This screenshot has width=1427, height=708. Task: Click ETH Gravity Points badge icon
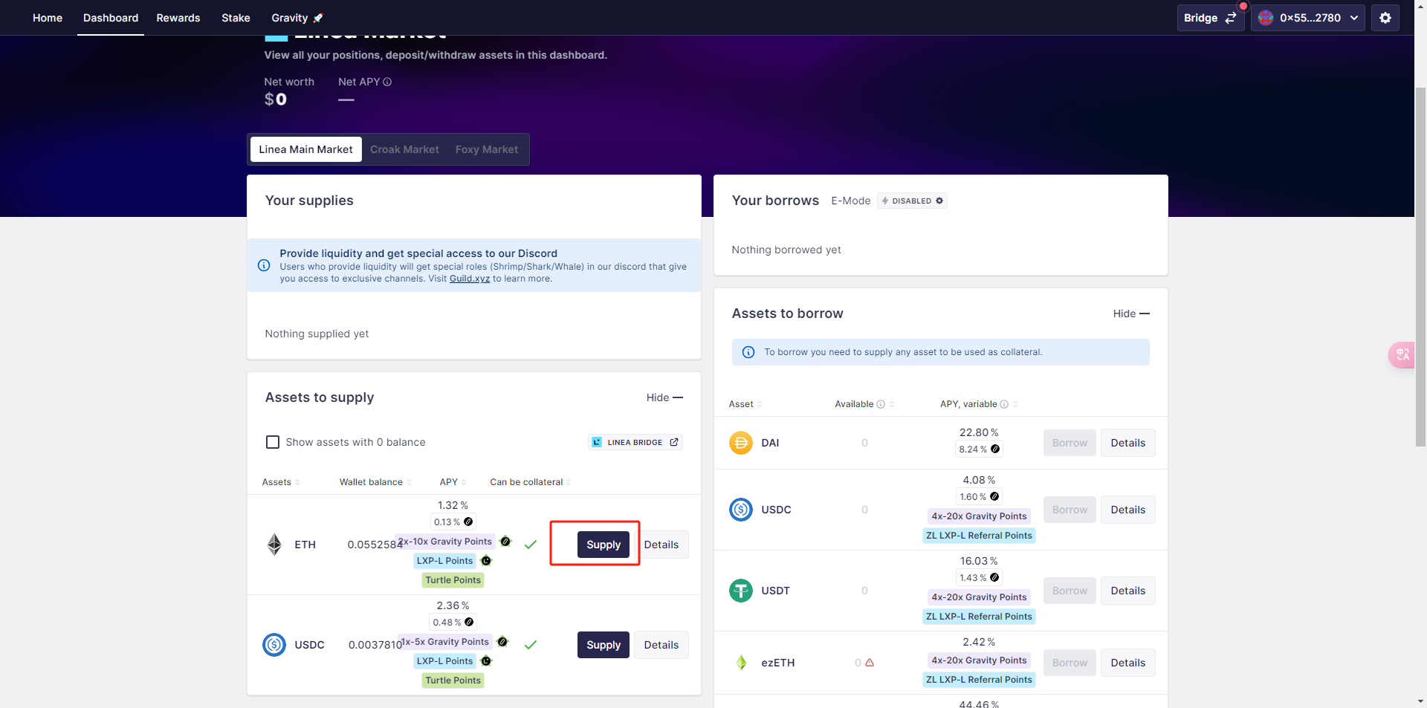[505, 541]
